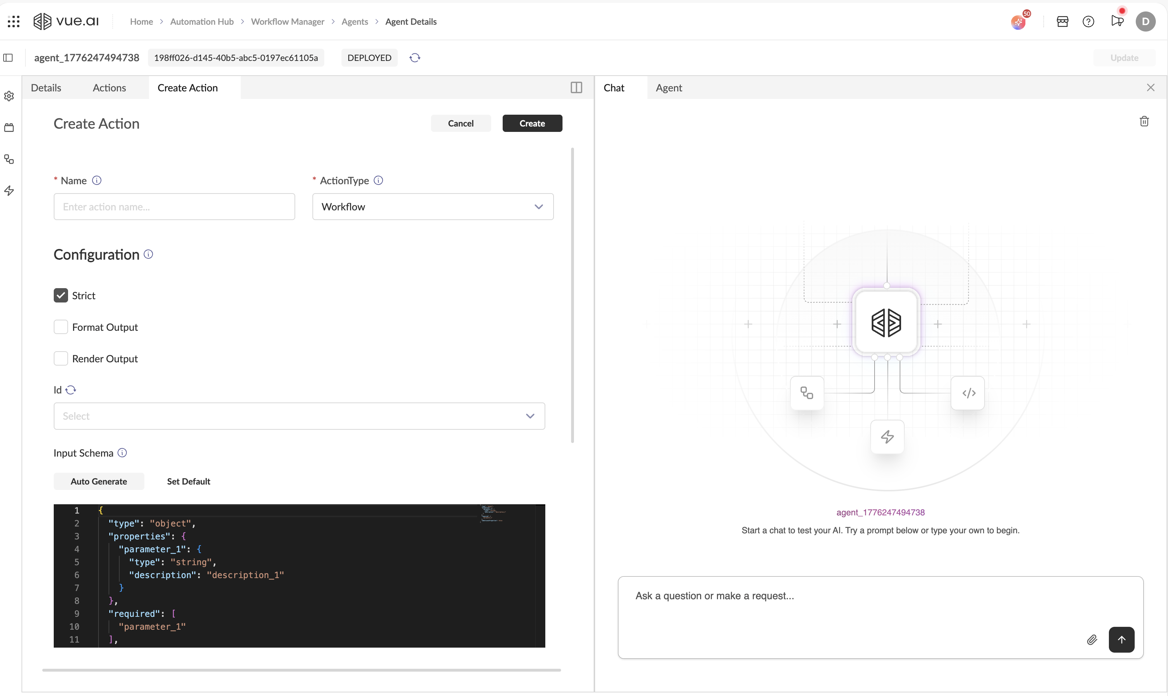Click the workflow node in the diagram
The image size is (1168, 696).
point(806,392)
